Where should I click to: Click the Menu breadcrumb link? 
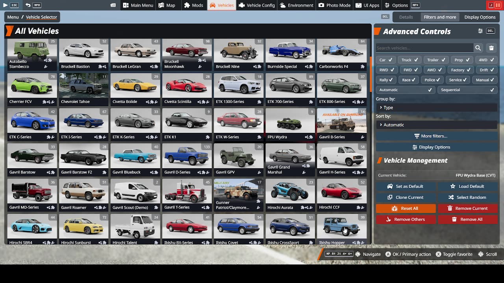pyautogui.click(x=13, y=17)
